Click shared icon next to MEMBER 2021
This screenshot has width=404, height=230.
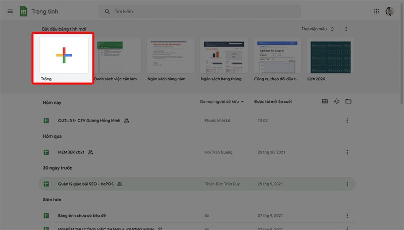click(x=90, y=152)
